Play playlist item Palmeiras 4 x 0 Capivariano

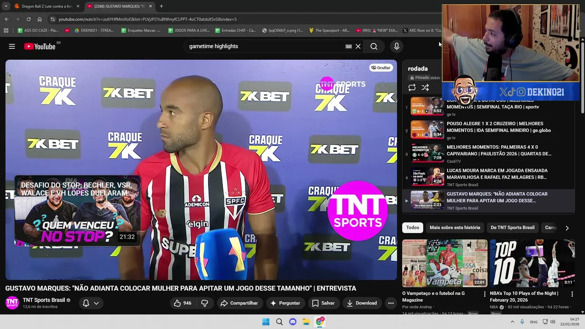pos(488,154)
